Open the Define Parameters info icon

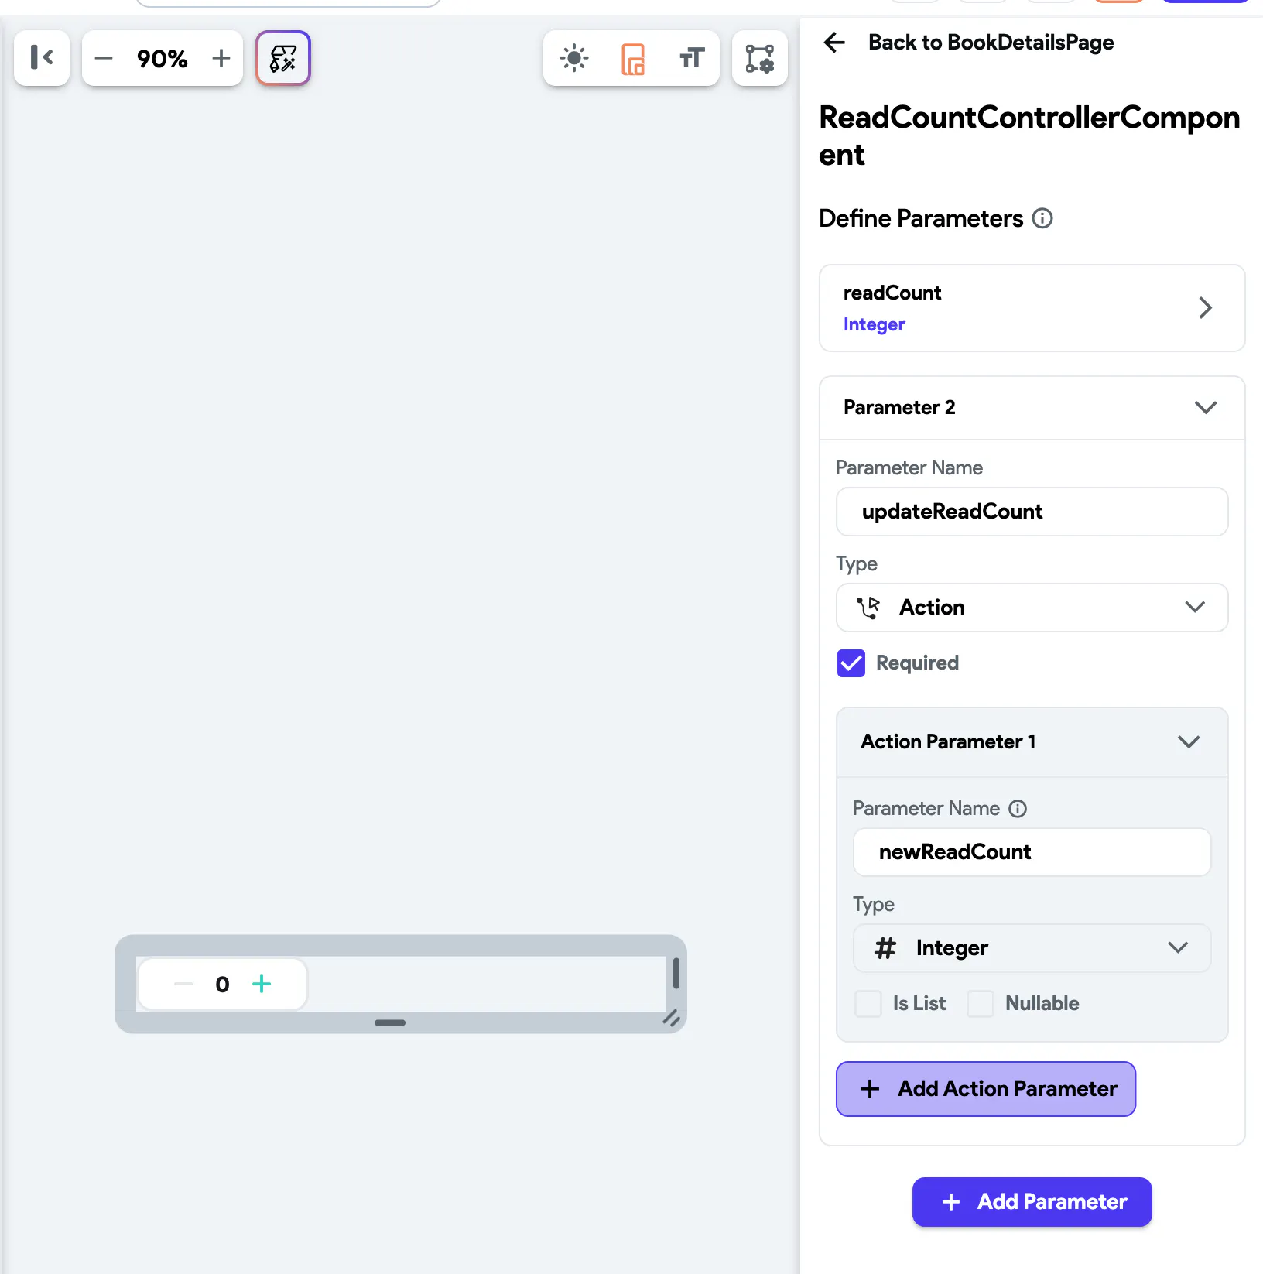pos(1042,218)
